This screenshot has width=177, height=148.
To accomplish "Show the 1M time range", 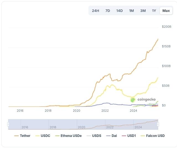I will pyautogui.click(x=131, y=11).
